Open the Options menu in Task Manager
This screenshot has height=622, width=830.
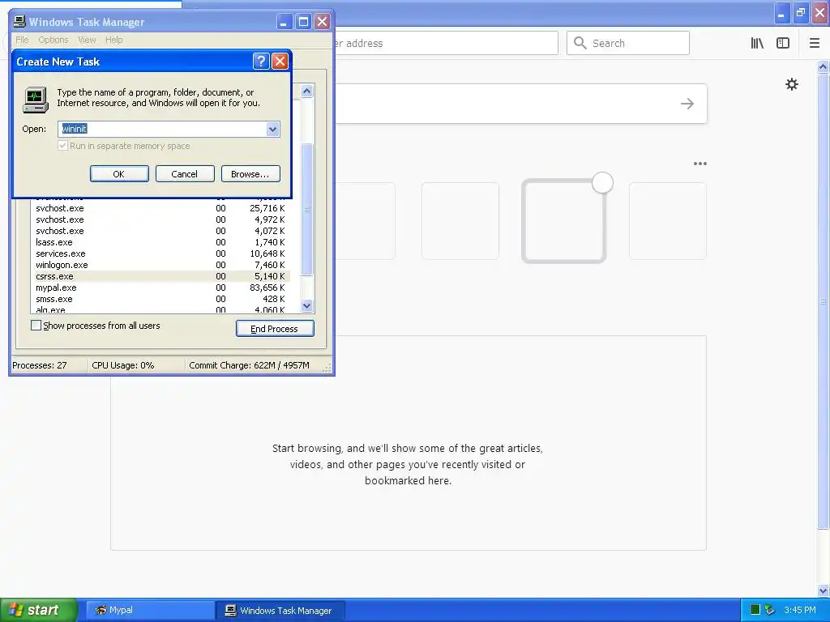click(53, 40)
